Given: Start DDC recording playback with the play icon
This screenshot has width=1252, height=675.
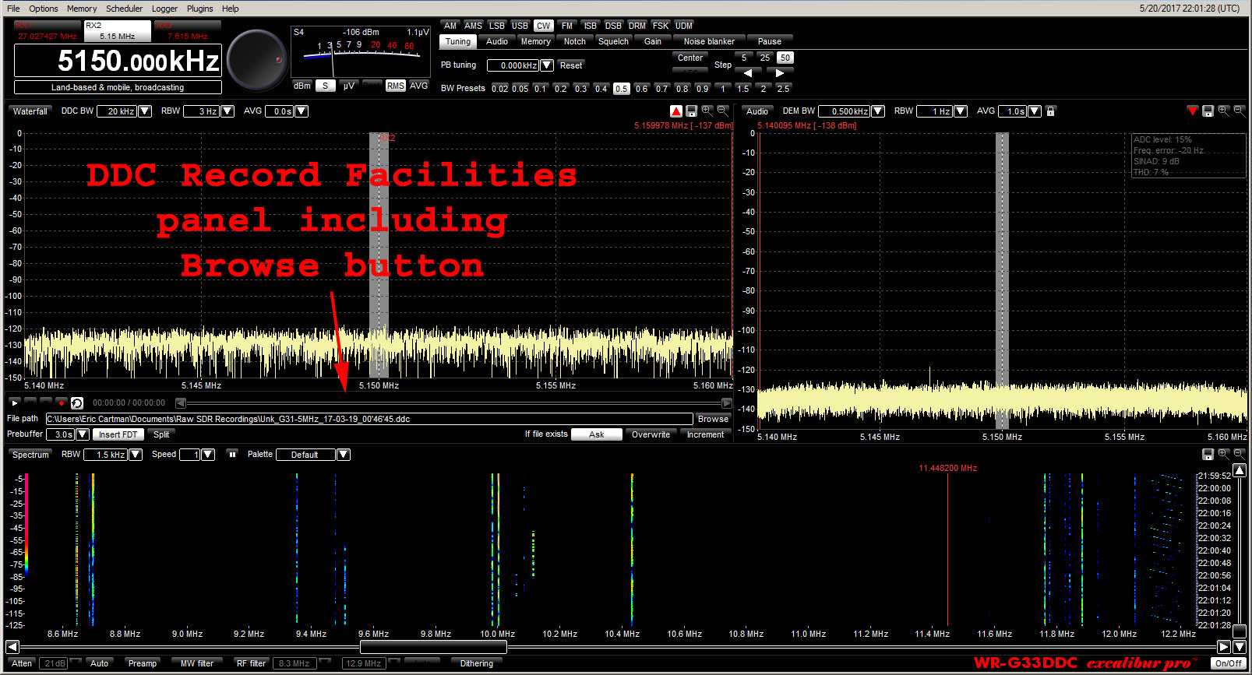Looking at the screenshot, I should tap(14, 403).
